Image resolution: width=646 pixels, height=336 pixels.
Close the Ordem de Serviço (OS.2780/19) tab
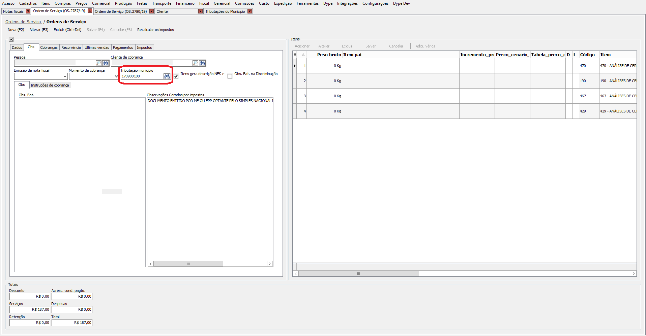tap(152, 11)
